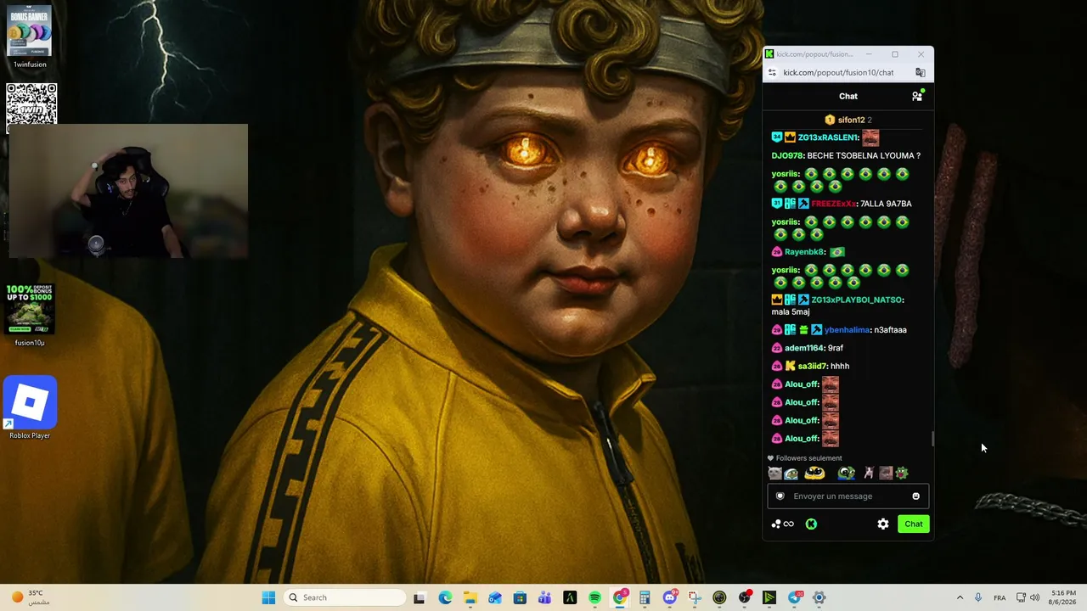Click username Rayenbk8 in chat

tap(803, 252)
